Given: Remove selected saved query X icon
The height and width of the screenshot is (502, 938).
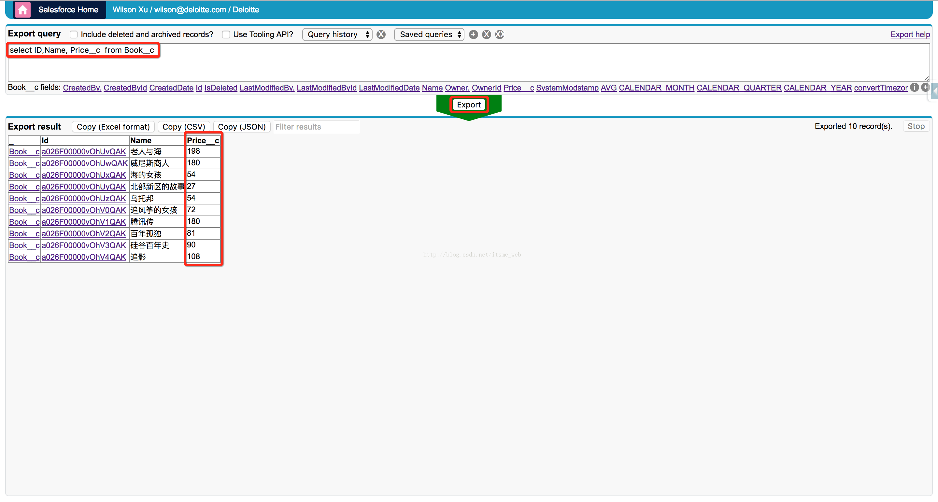Looking at the screenshot, I should point(486,35).
